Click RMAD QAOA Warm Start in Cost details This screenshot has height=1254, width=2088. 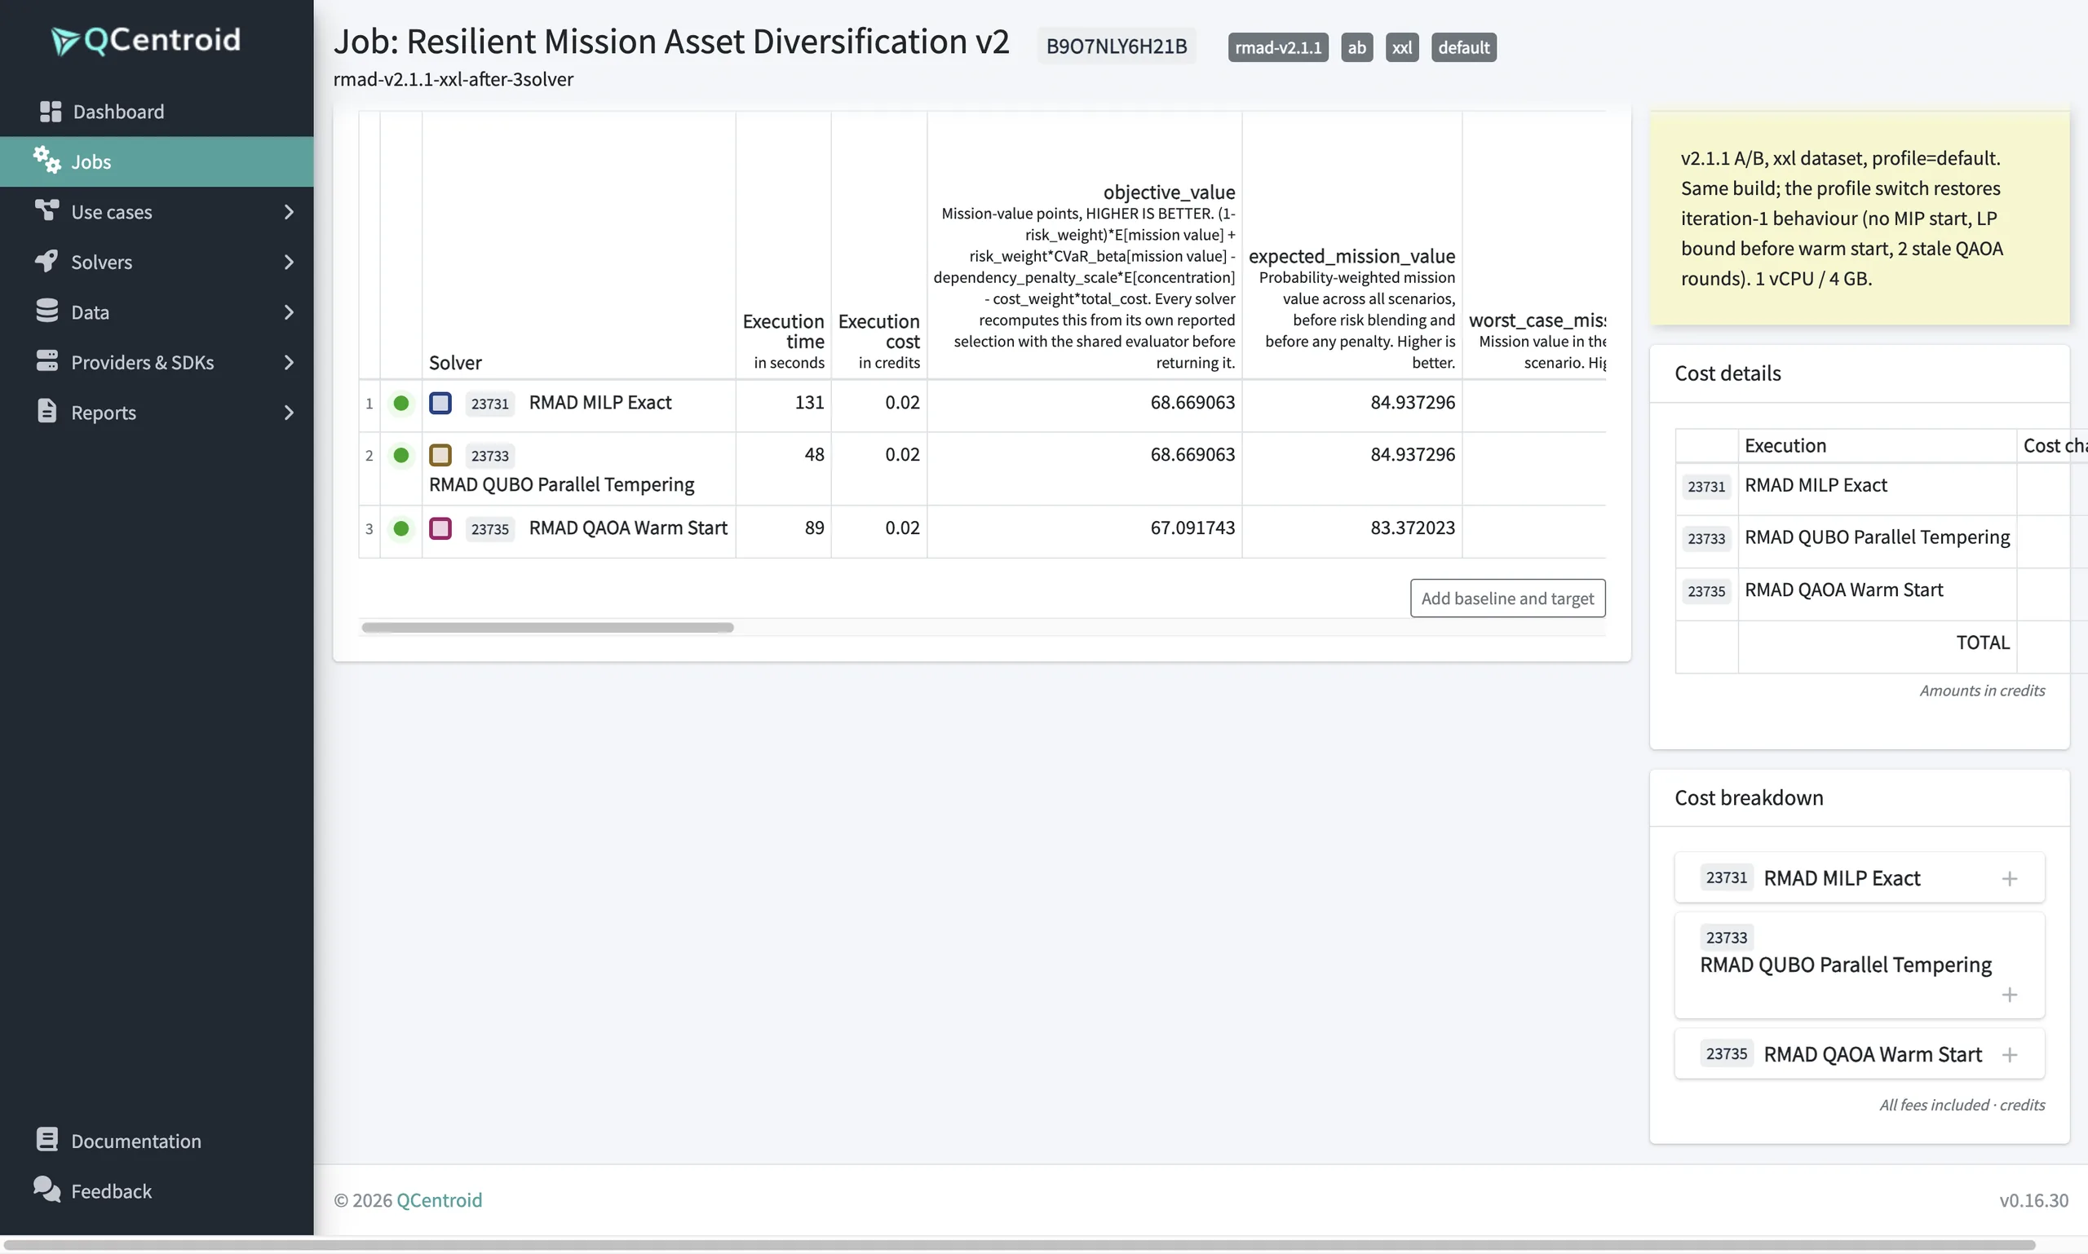click(x=1843, y=589)
